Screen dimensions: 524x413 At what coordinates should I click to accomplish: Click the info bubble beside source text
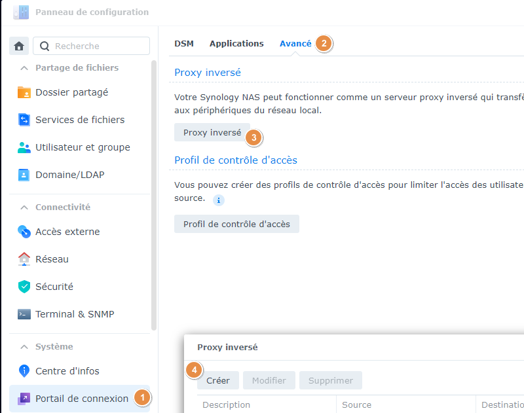pyautogui.click(x=218, y=200)
